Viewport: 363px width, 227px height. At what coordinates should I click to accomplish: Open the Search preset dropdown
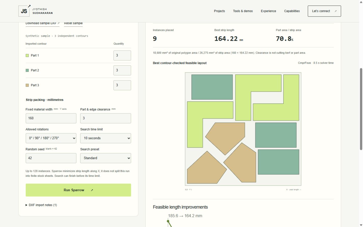[106, 158]
